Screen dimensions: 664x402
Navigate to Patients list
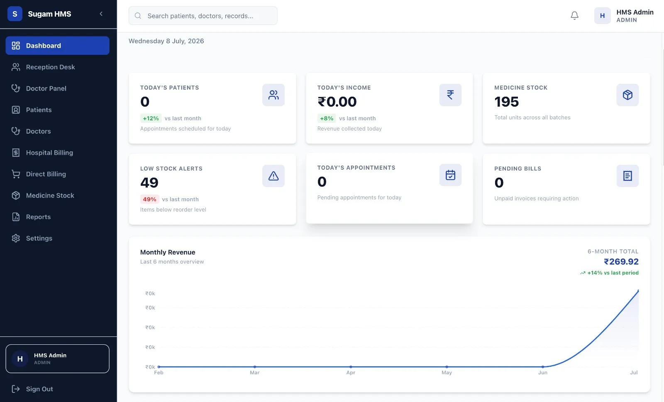[x=58, y=110]
